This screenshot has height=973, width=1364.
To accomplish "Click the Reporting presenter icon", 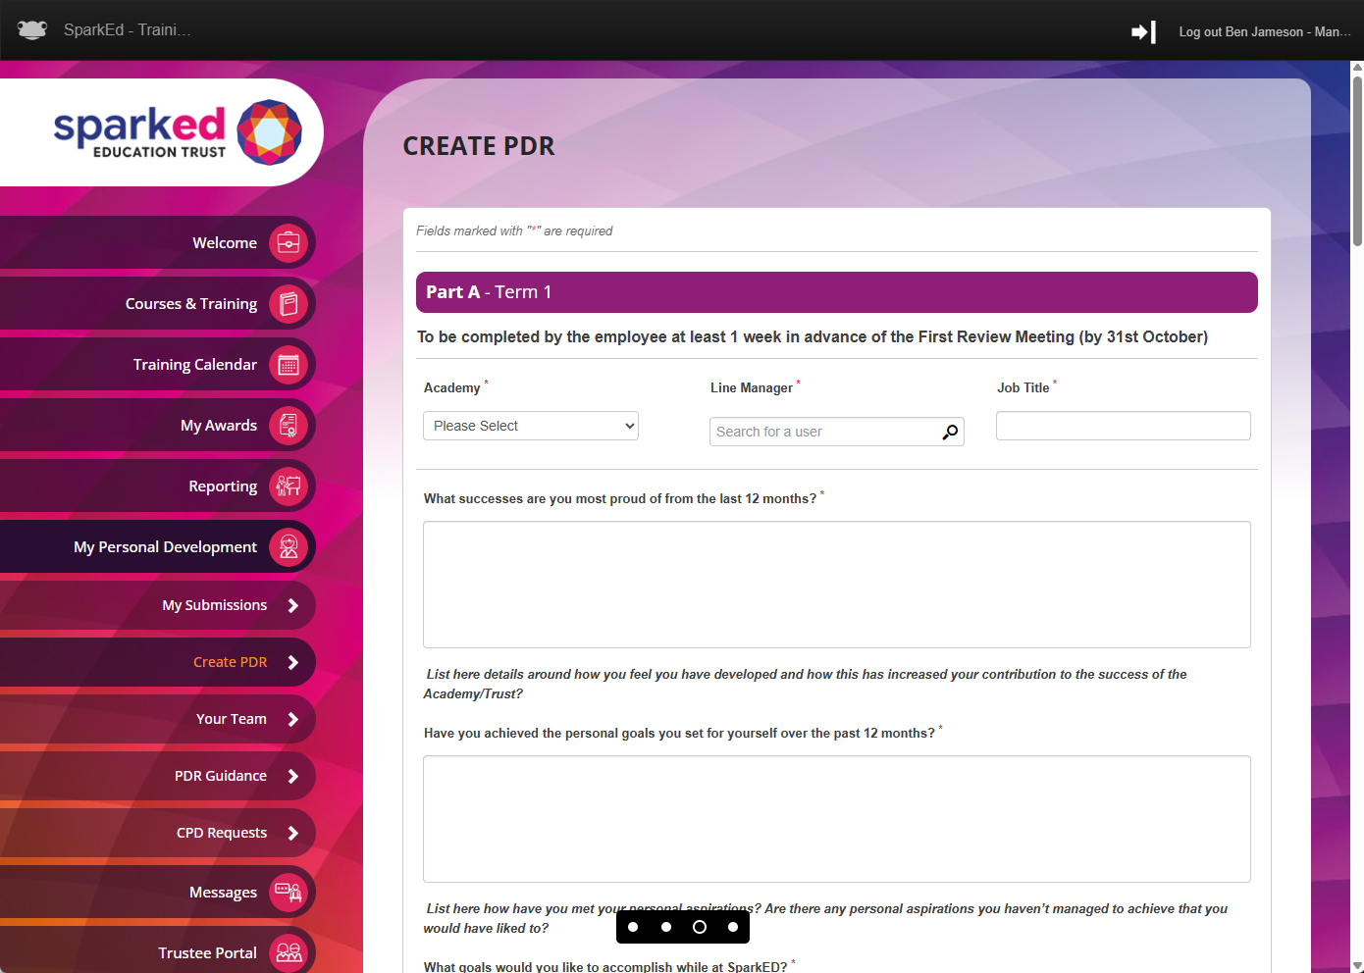I will tap(289, 486).
